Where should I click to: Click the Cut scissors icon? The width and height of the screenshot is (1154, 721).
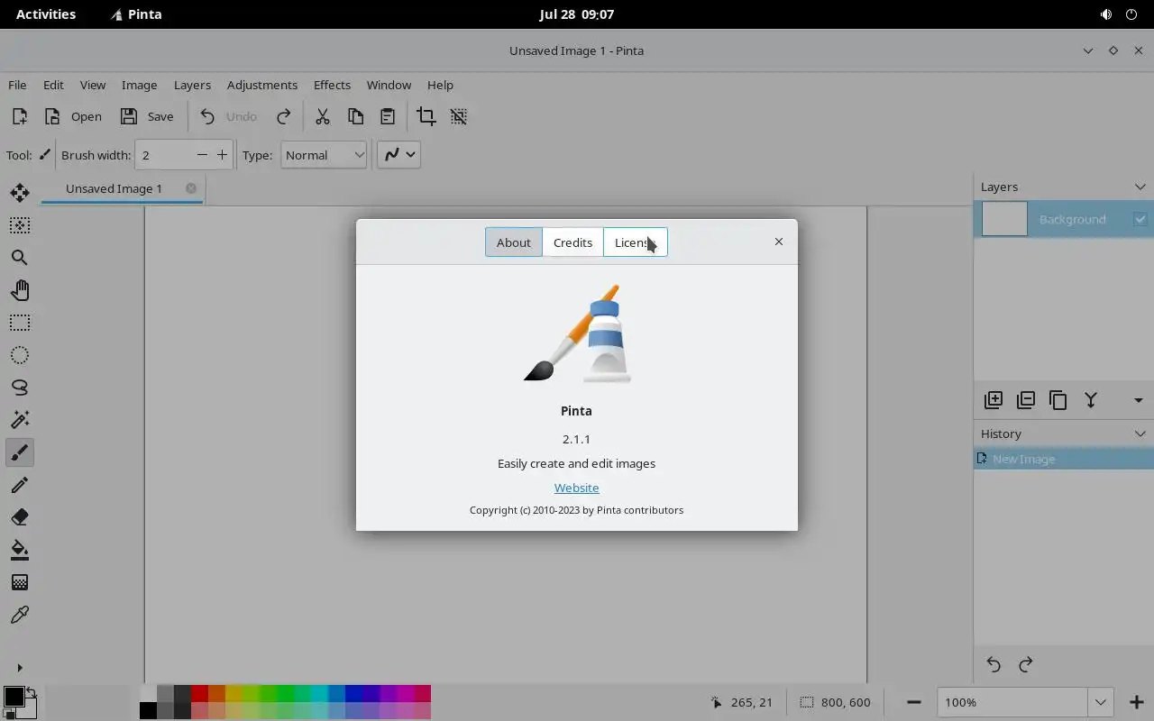point(322,116)
